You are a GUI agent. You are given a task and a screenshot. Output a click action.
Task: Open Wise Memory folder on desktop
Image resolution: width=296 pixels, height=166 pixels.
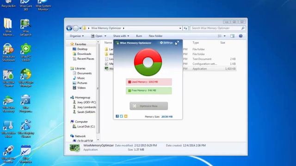point(8,27)
